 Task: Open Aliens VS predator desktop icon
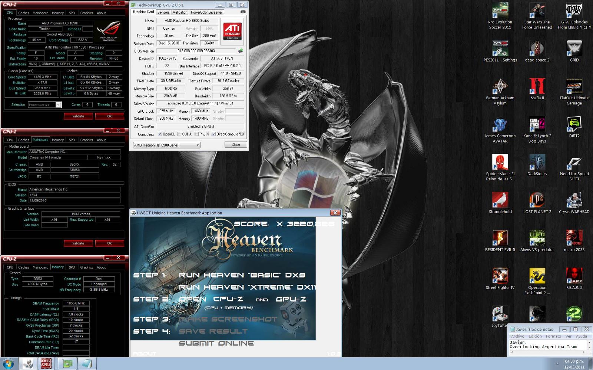(x=537, y=241)
